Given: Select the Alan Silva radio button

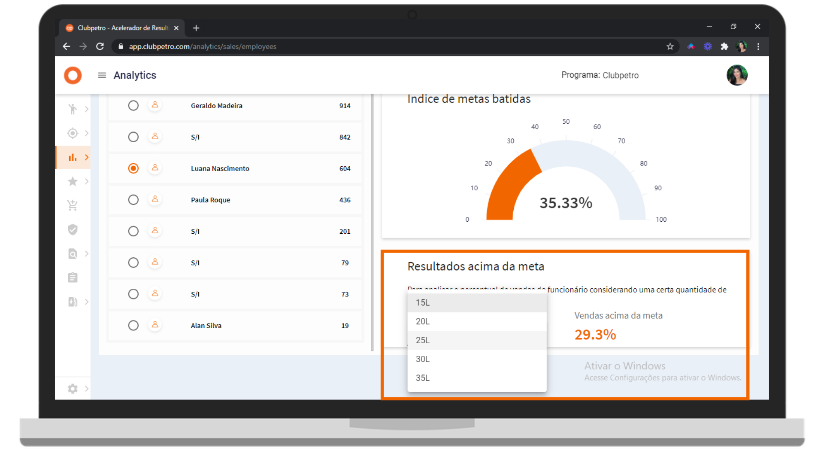Looking at the screenshot, I should point(133,325).
